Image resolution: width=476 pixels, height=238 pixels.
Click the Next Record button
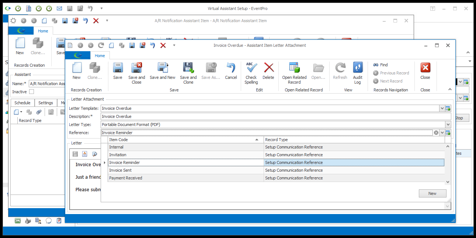(x=388, y=81)
